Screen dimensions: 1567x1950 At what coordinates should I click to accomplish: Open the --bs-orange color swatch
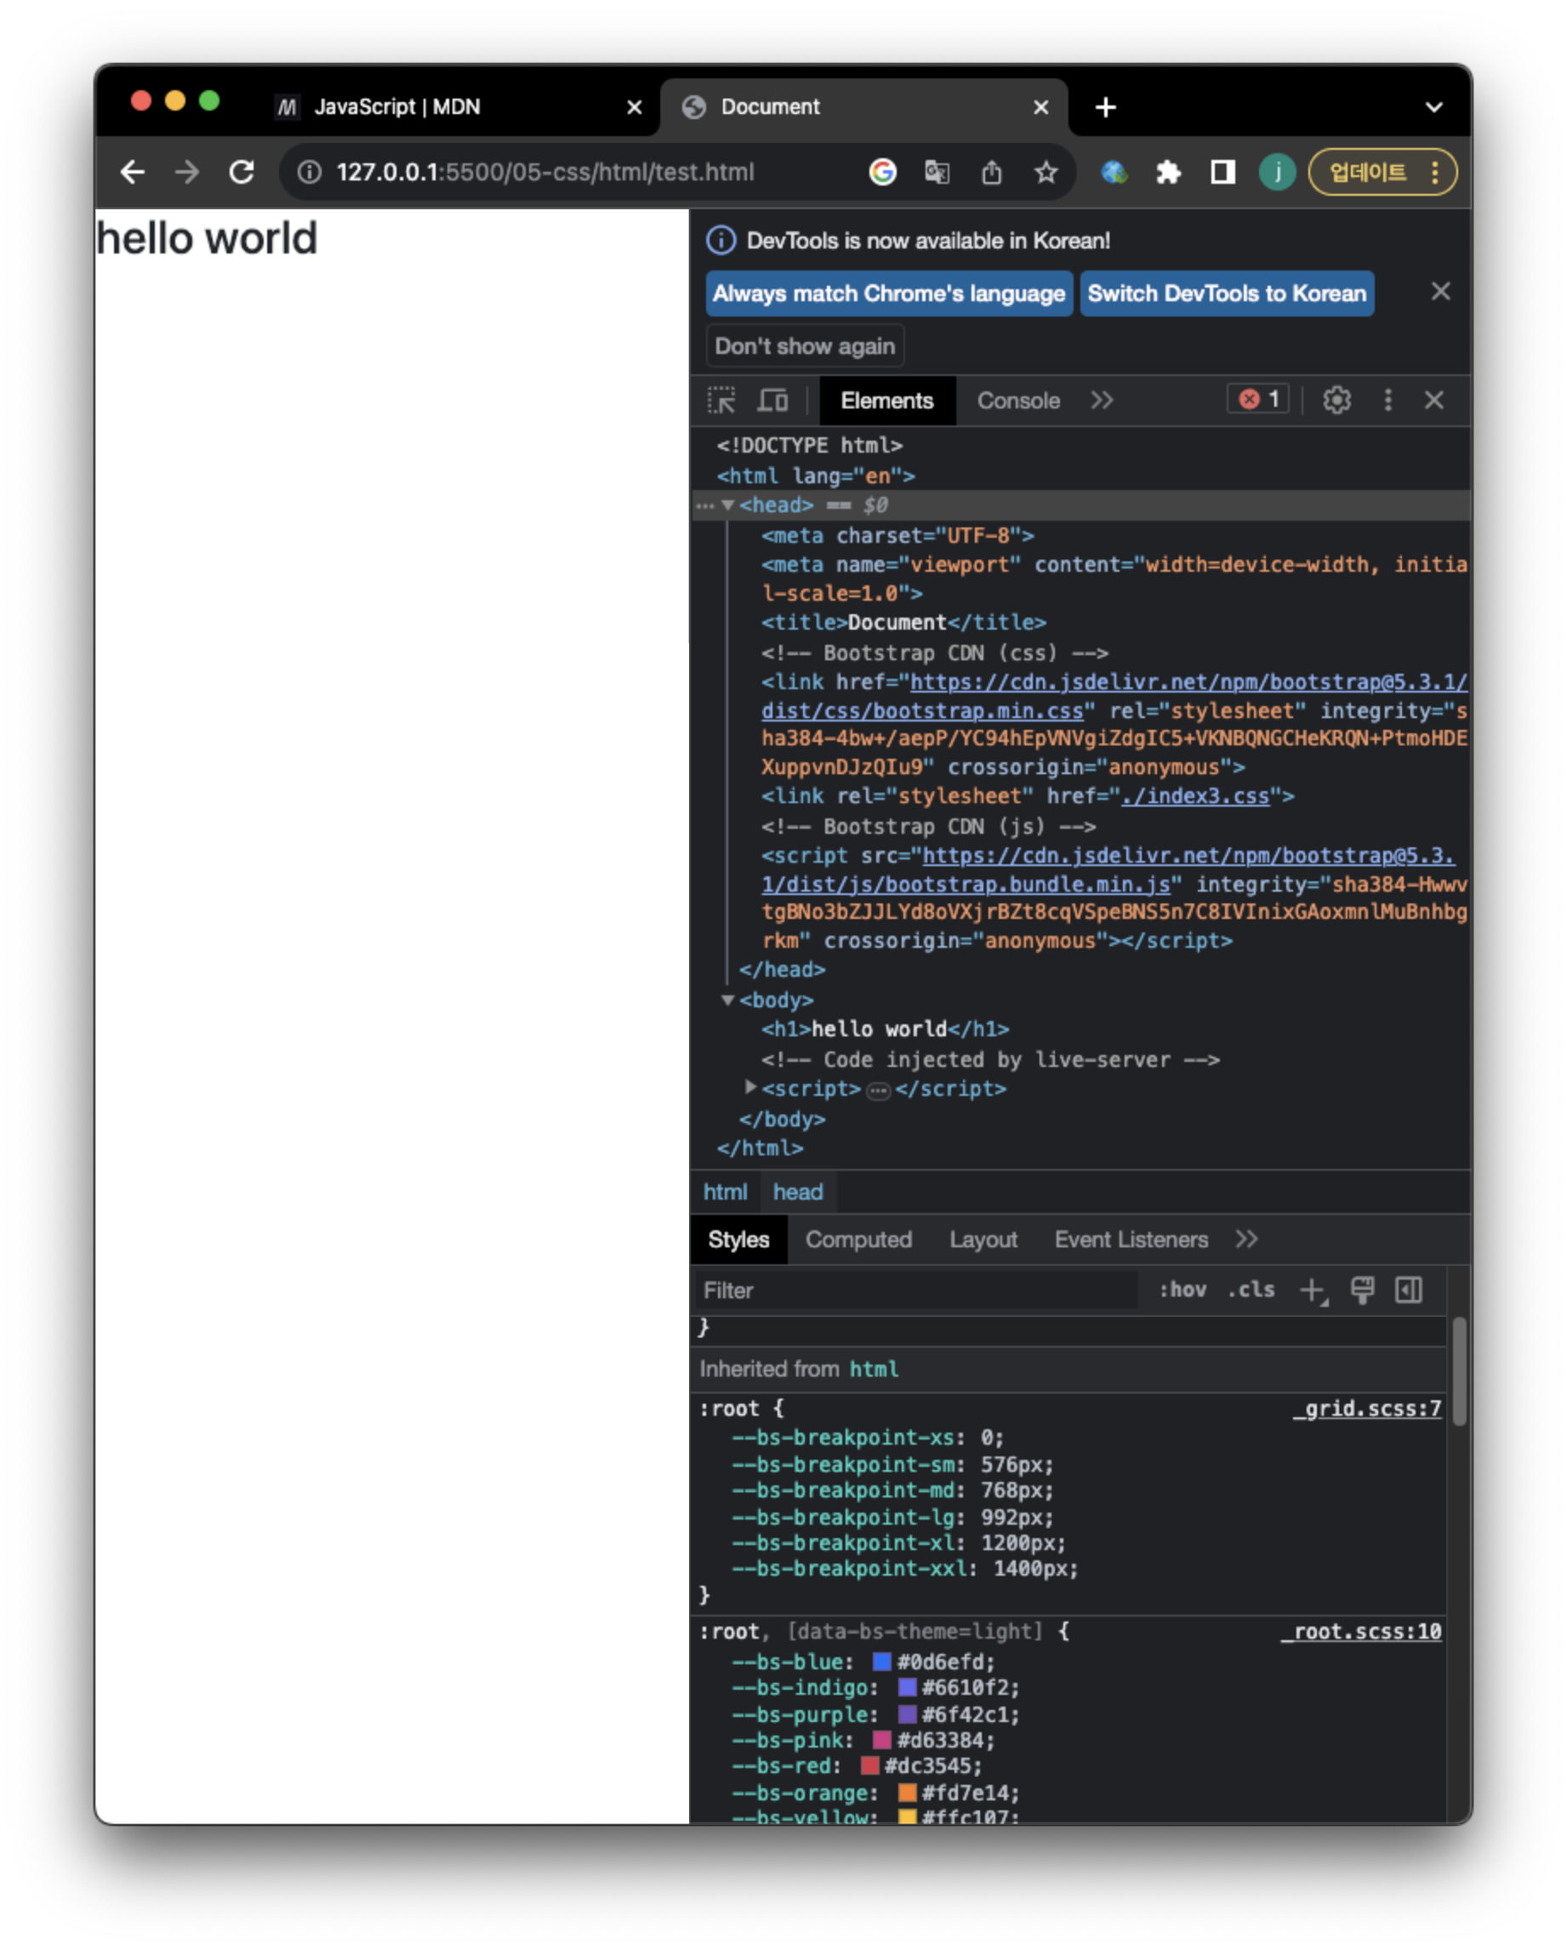[906, 1792]
